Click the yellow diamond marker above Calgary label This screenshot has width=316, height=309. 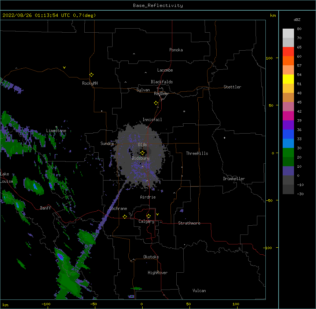(148, 216)
